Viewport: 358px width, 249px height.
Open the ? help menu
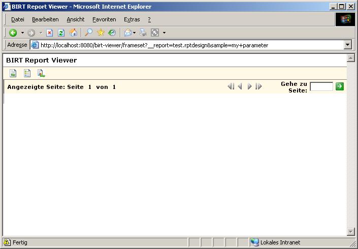[149, 20]
